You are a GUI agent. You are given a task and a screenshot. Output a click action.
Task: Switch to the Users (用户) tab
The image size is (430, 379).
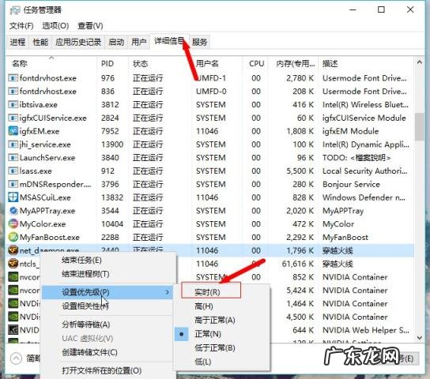click(139, 42)
